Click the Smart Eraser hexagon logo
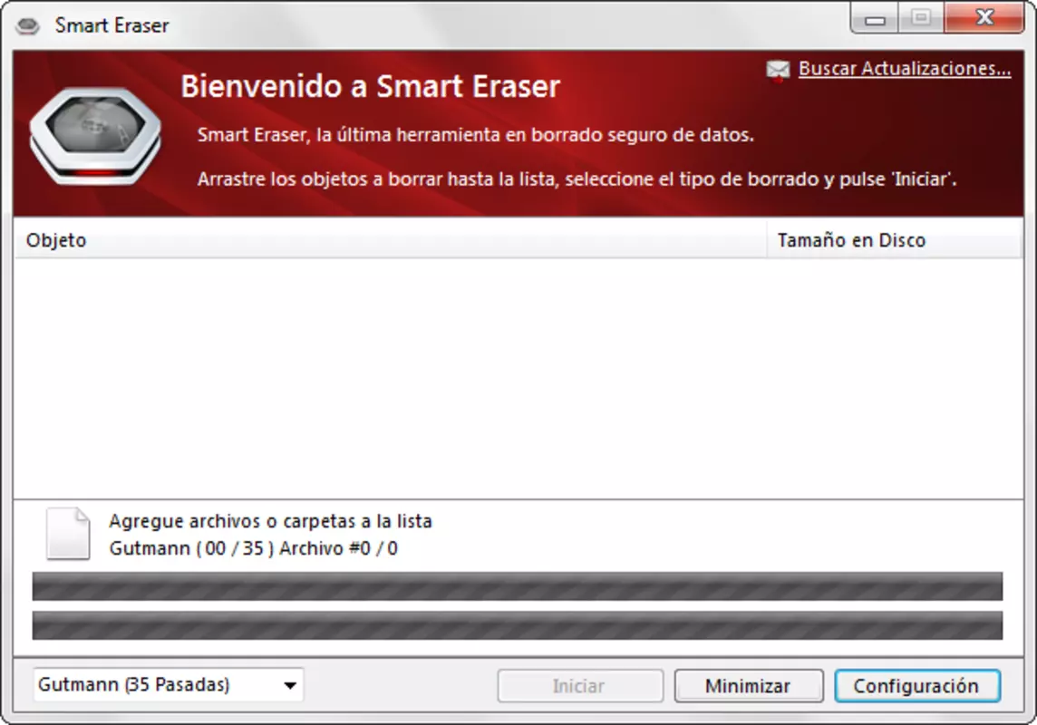Screen dimensions: 1037x725 tap(95, 135)
